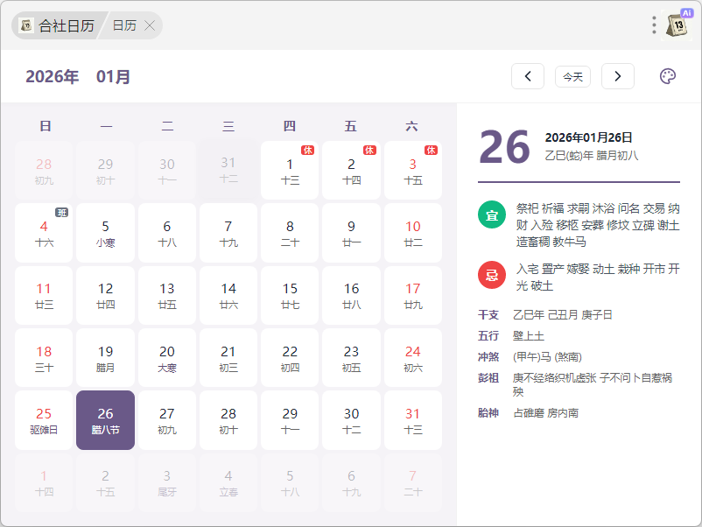Click the red 忌 badge icon
Image resolution: width=702 pixels, height=527 pixels.
click(x=492, y=275)
